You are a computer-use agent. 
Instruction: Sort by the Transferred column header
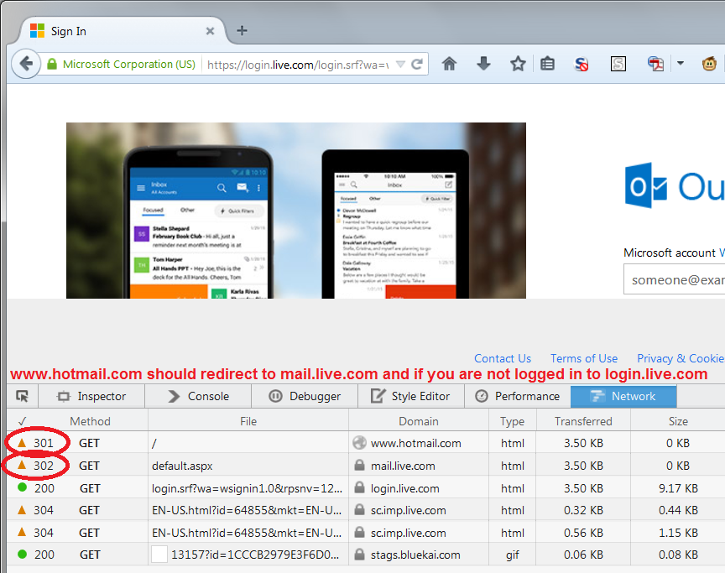[583, 421]
